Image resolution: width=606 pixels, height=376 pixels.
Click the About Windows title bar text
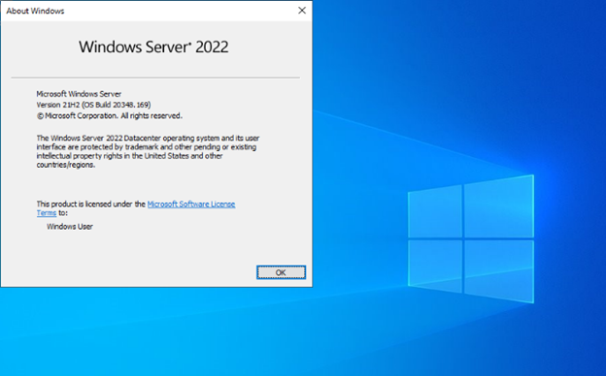pyautogui.click(x=35, y=12)
